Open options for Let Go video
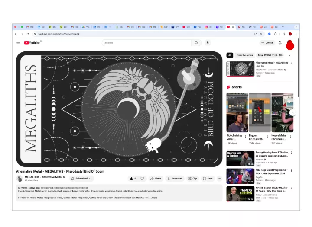 [291, 63]
